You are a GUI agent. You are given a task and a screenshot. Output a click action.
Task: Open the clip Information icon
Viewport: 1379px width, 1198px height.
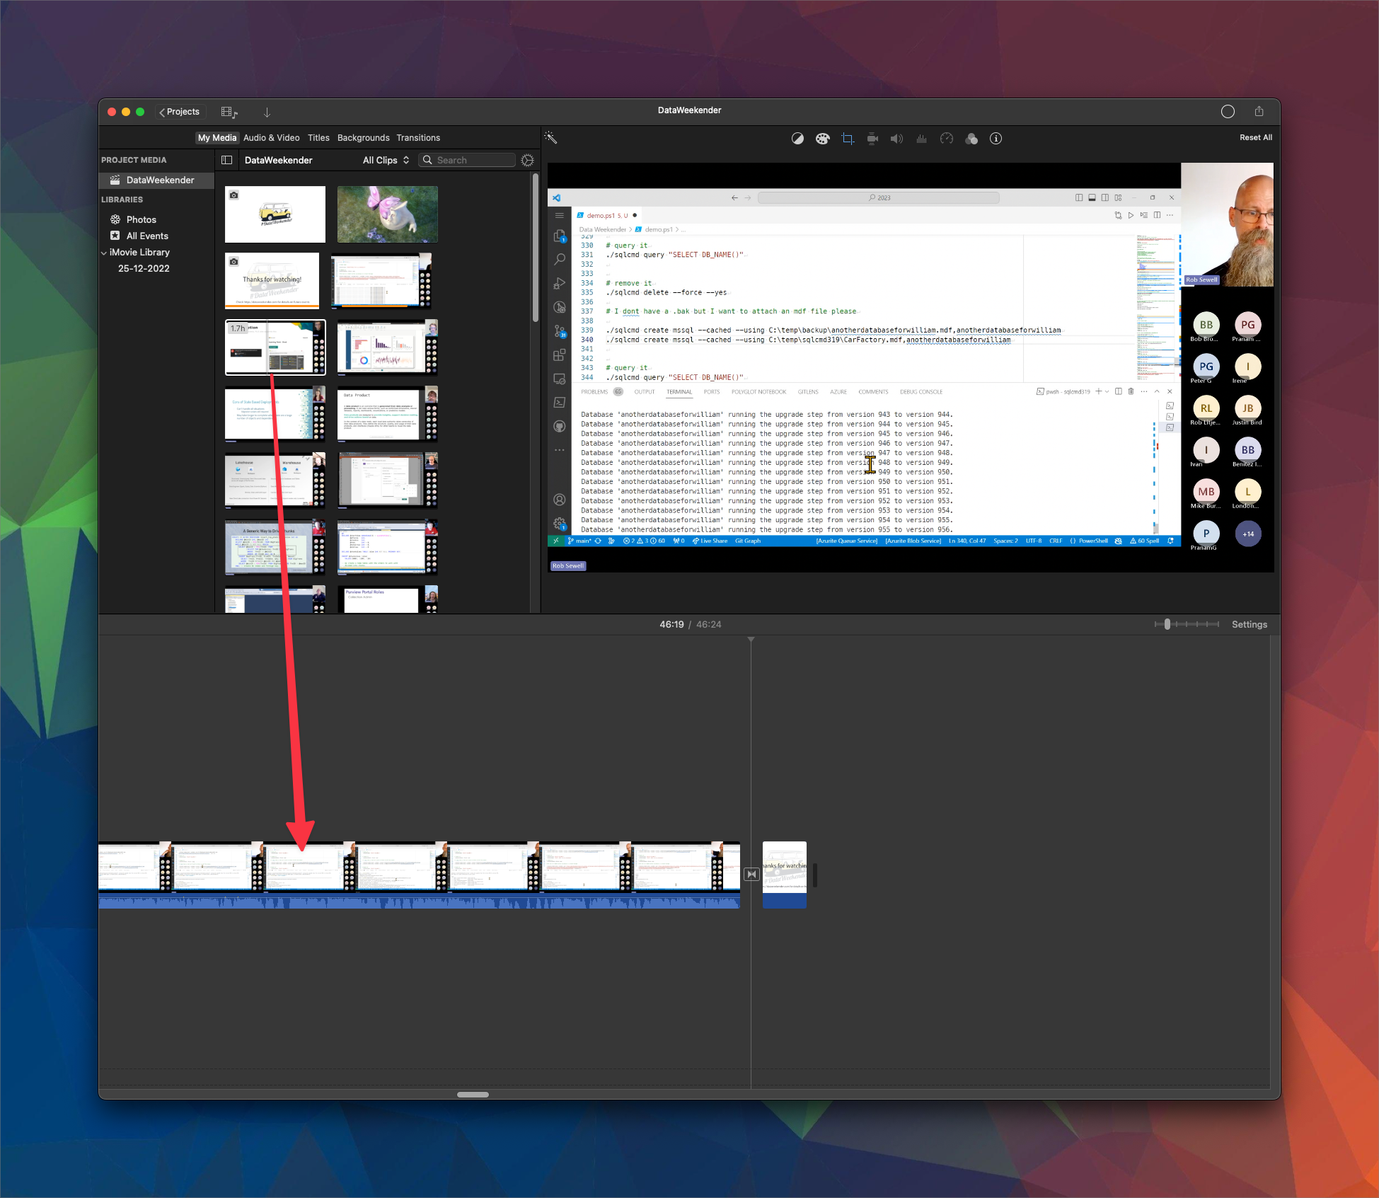click(x=996, y=139)
